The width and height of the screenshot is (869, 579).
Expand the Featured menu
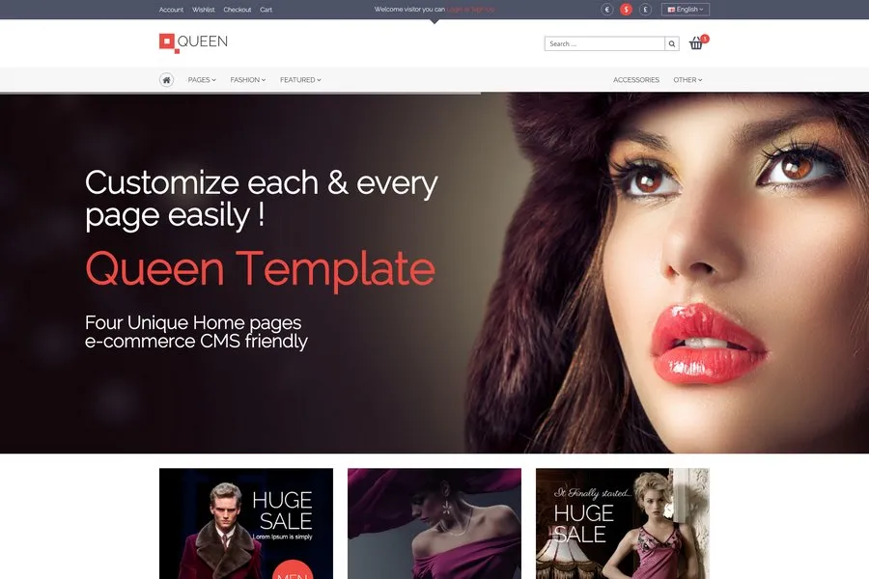point(300,80)
